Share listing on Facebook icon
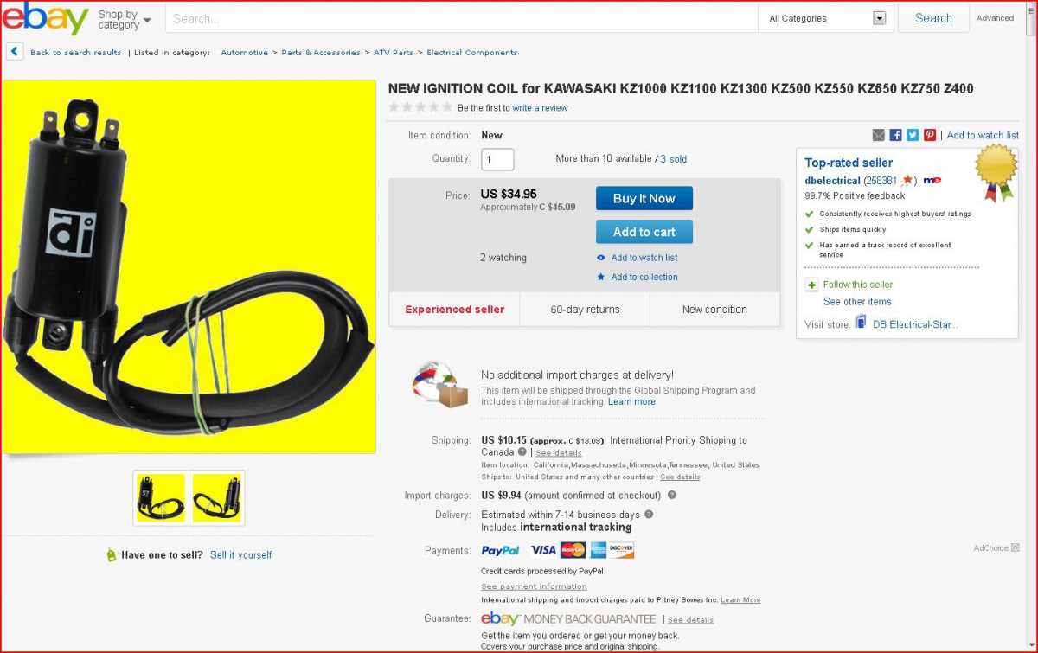Screen dimensions: 1038x653 click(895, 135)
